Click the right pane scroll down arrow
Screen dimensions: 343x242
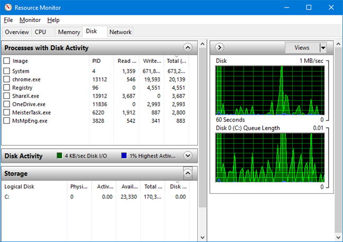338,237
